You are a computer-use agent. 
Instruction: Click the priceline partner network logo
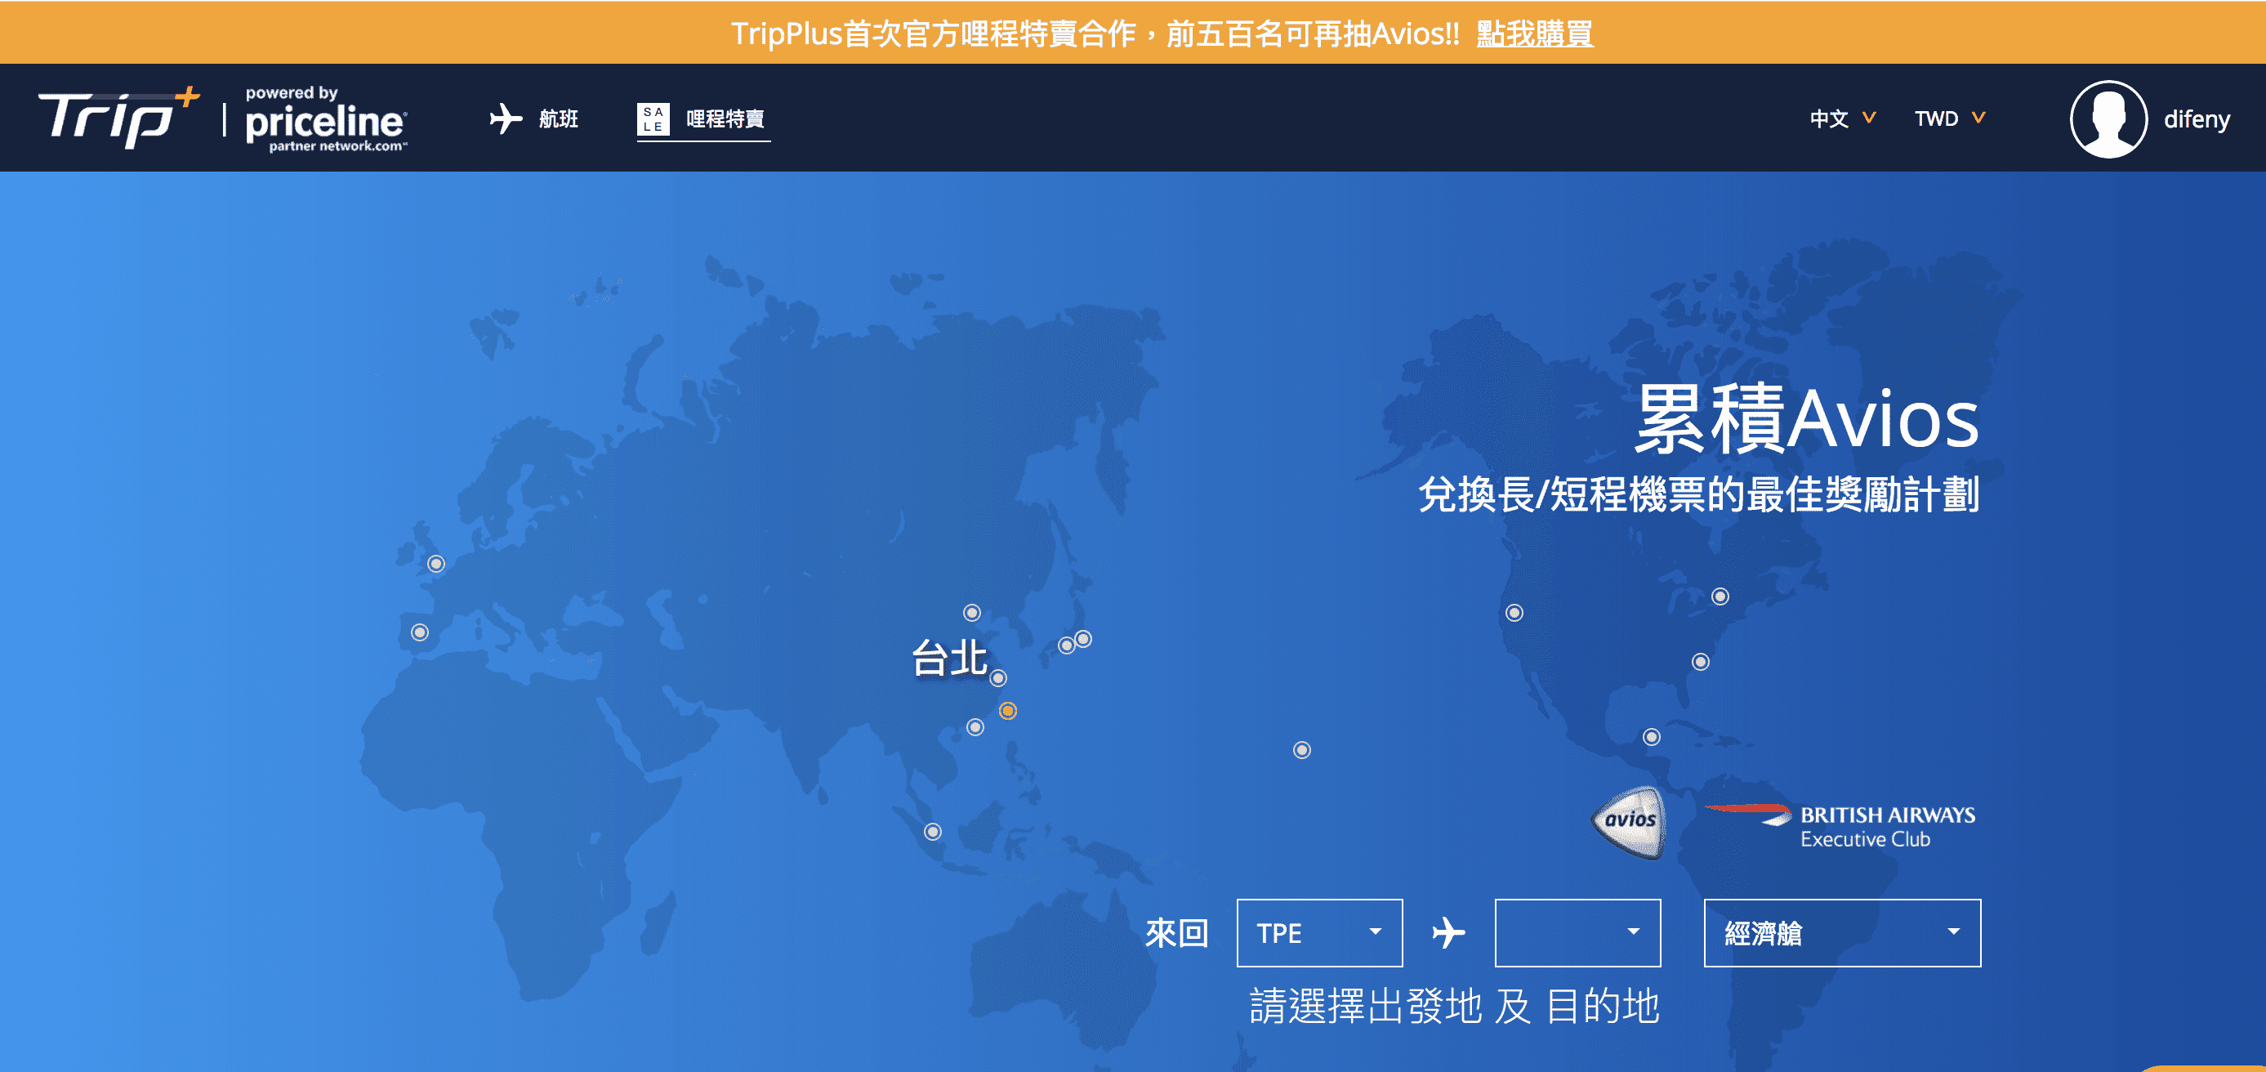(327, 118)
